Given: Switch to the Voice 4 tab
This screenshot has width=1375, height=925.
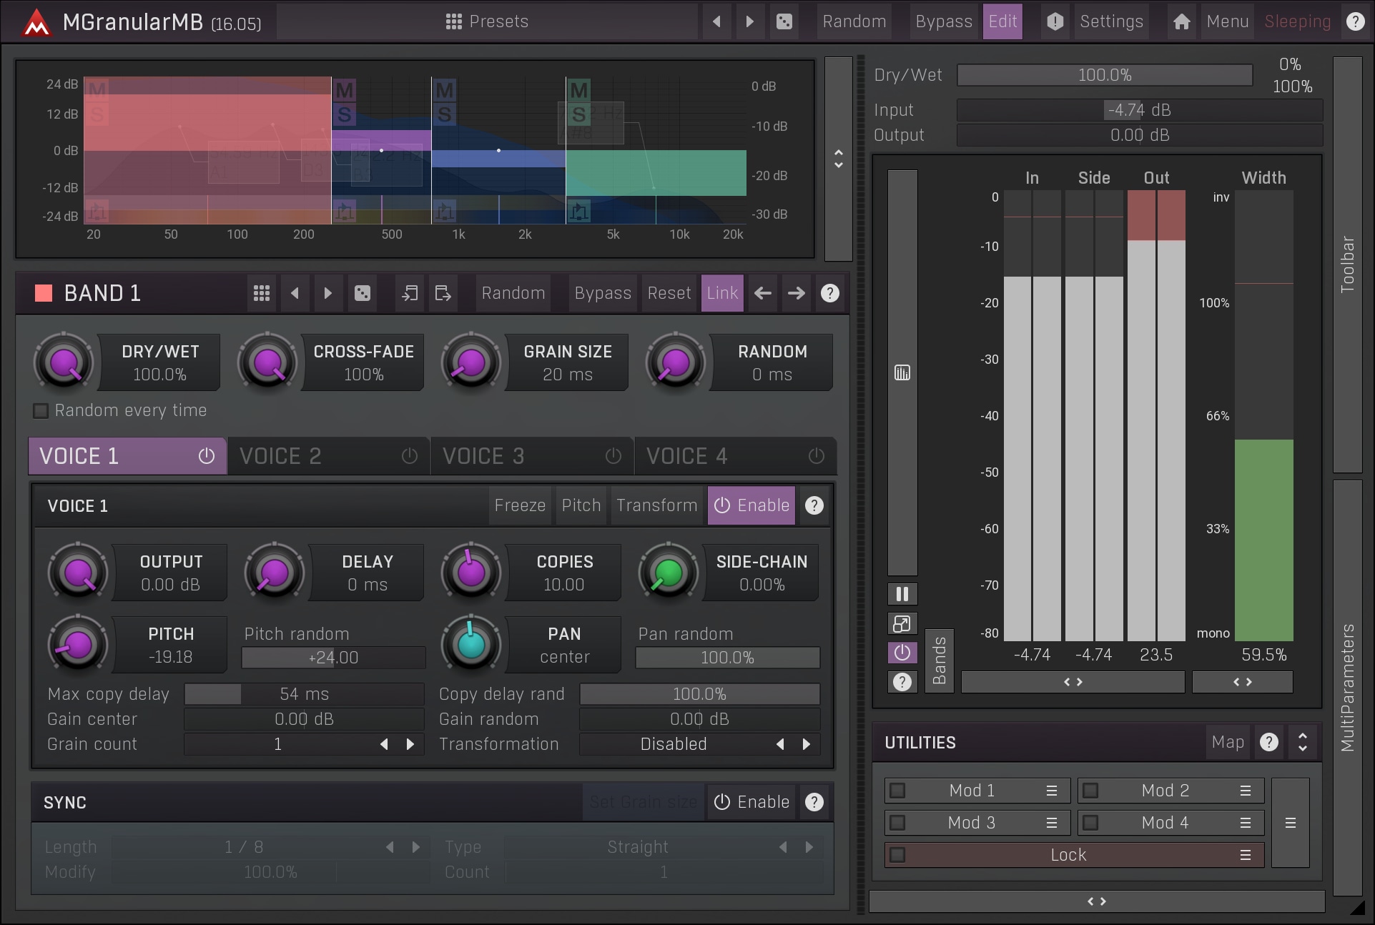Looking at the screenshot, I should click(735, 456).
